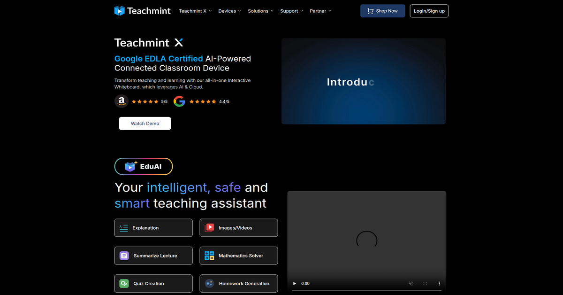Open the Teachmint logo home link

143,11
